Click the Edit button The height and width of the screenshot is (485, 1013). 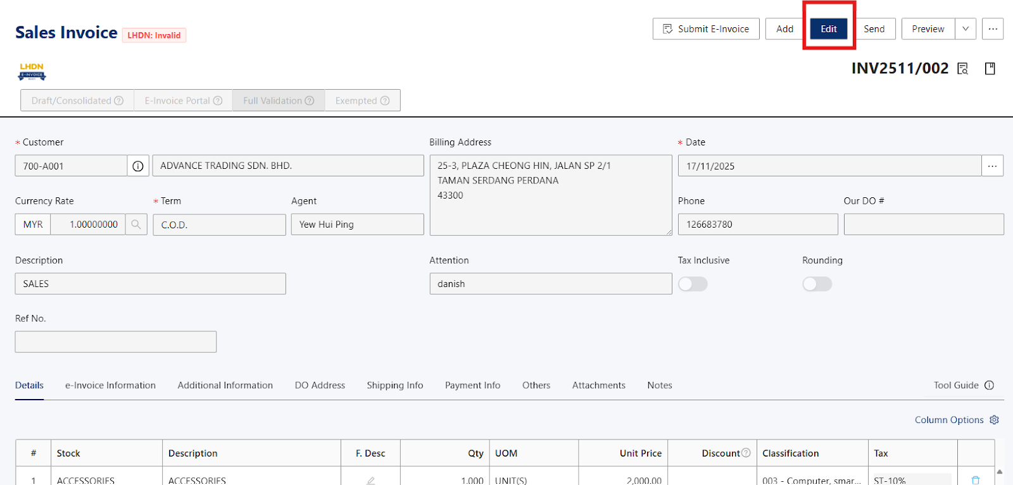click(x=829, y=29)
